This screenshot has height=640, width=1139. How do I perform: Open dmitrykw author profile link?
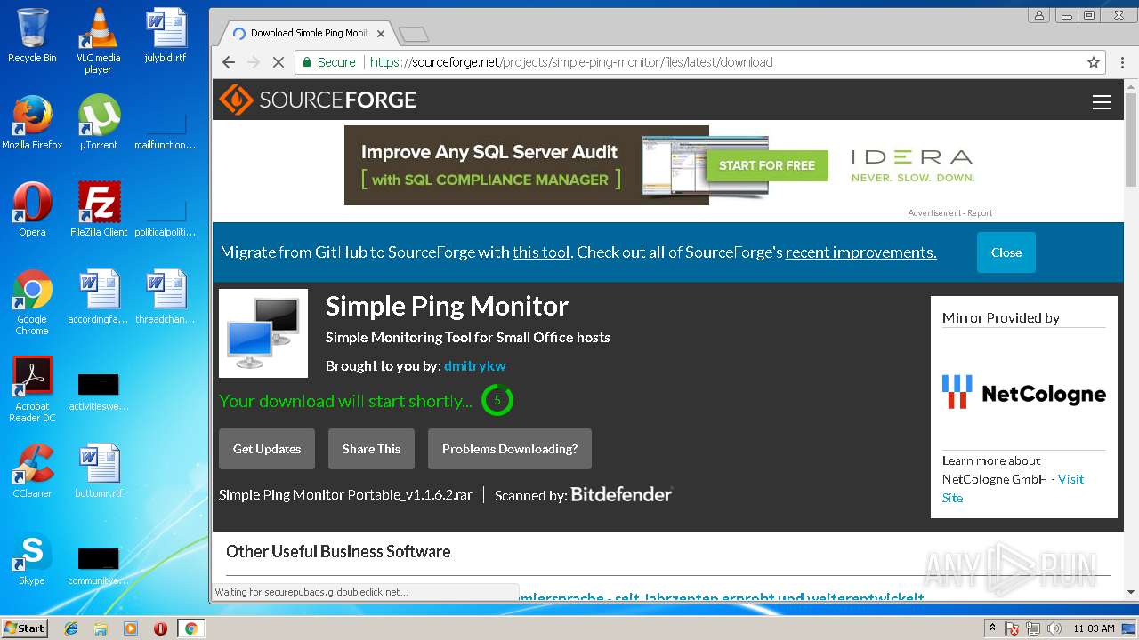(x=474, y=365)
